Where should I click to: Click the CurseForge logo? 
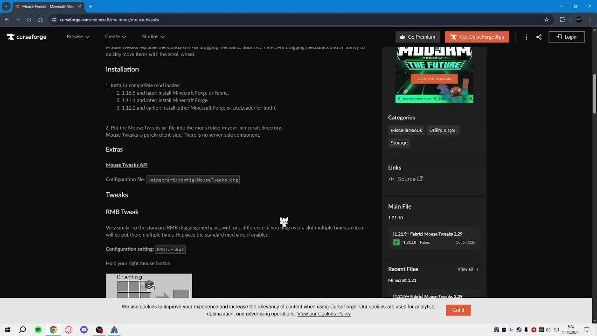[27, 37]
